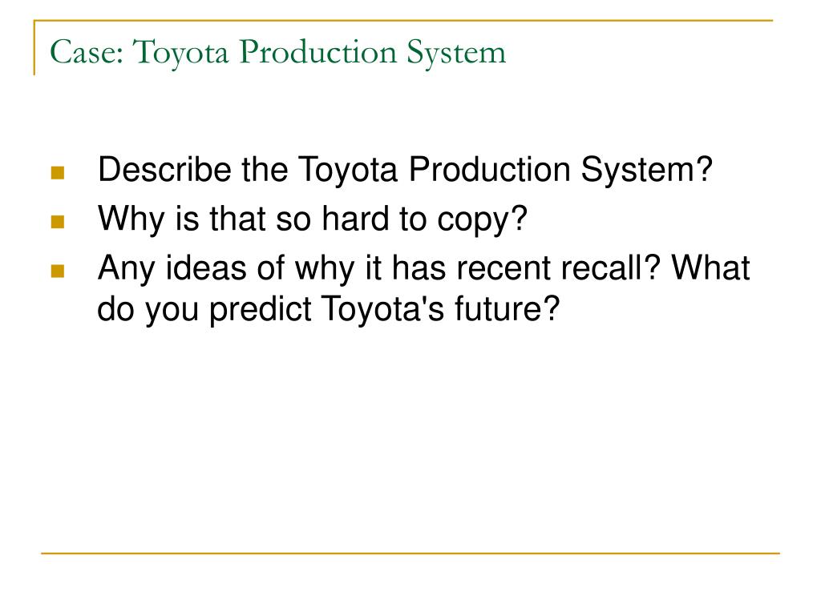The image size is (821, 615).
Task: Click the gold bullet beside 'Why is that'
Action: [58, 222]
